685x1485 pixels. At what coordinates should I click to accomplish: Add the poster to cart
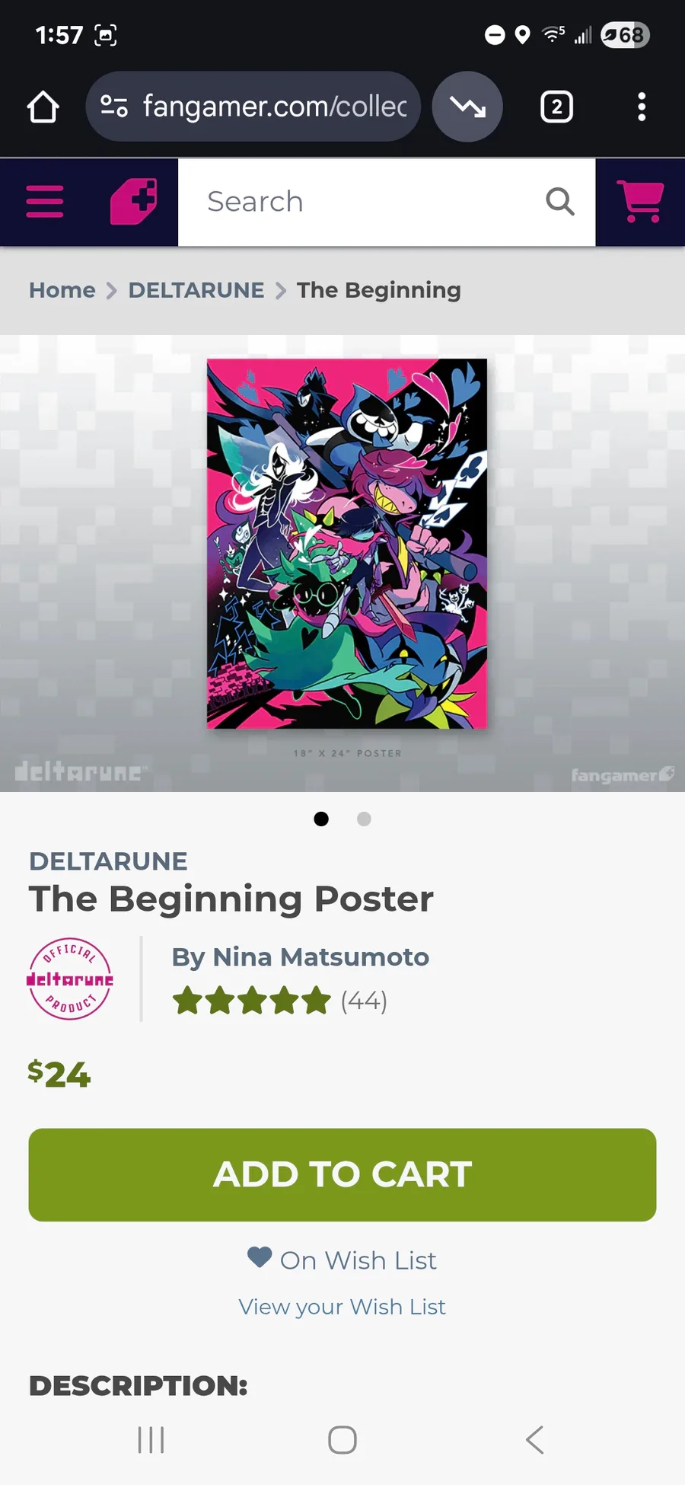pos(342,1175)
